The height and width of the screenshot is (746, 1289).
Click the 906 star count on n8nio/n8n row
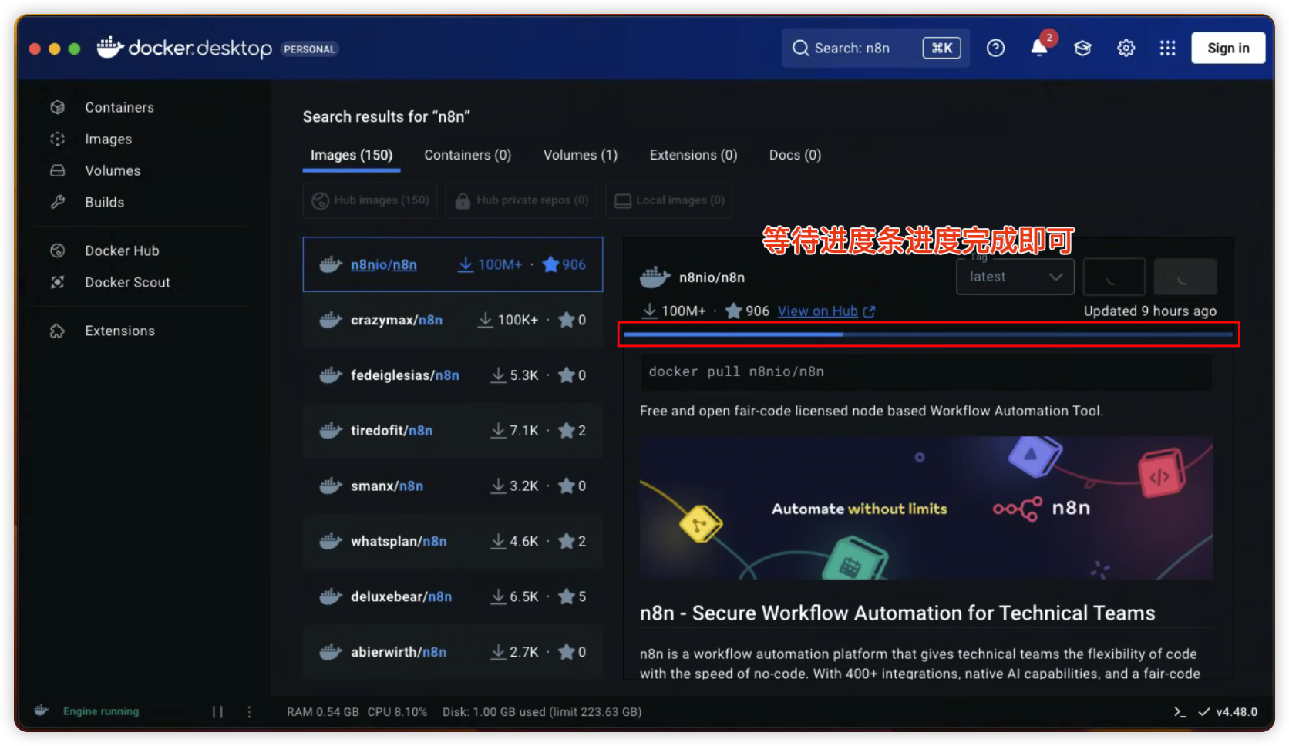tap(564, 264)
